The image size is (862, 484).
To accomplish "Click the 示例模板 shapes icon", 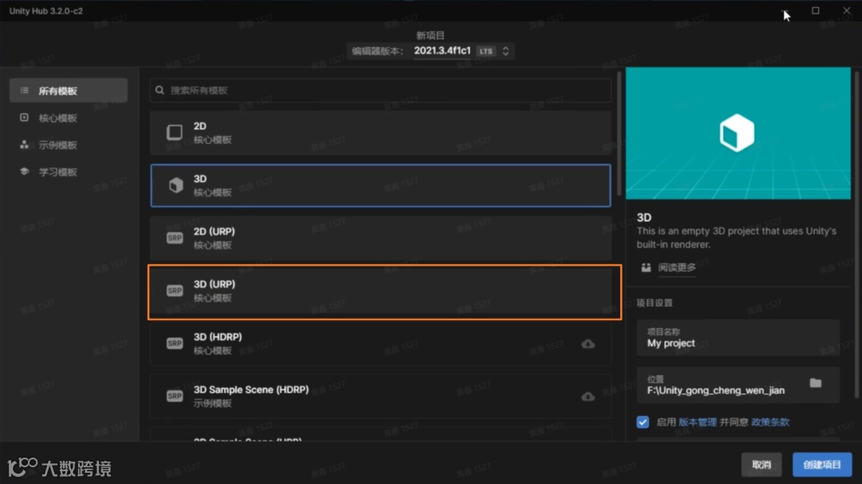I will point(24,144).
